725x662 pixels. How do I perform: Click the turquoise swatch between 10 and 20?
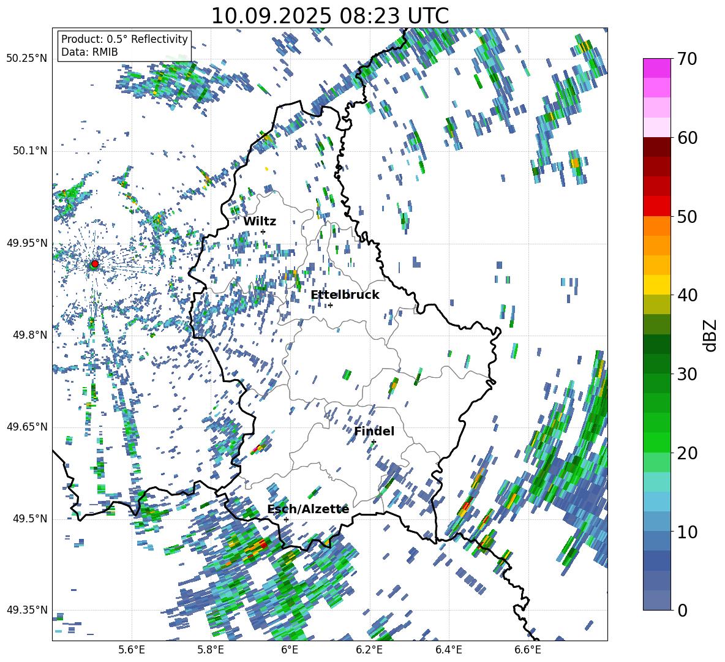(x=656, y=482)
